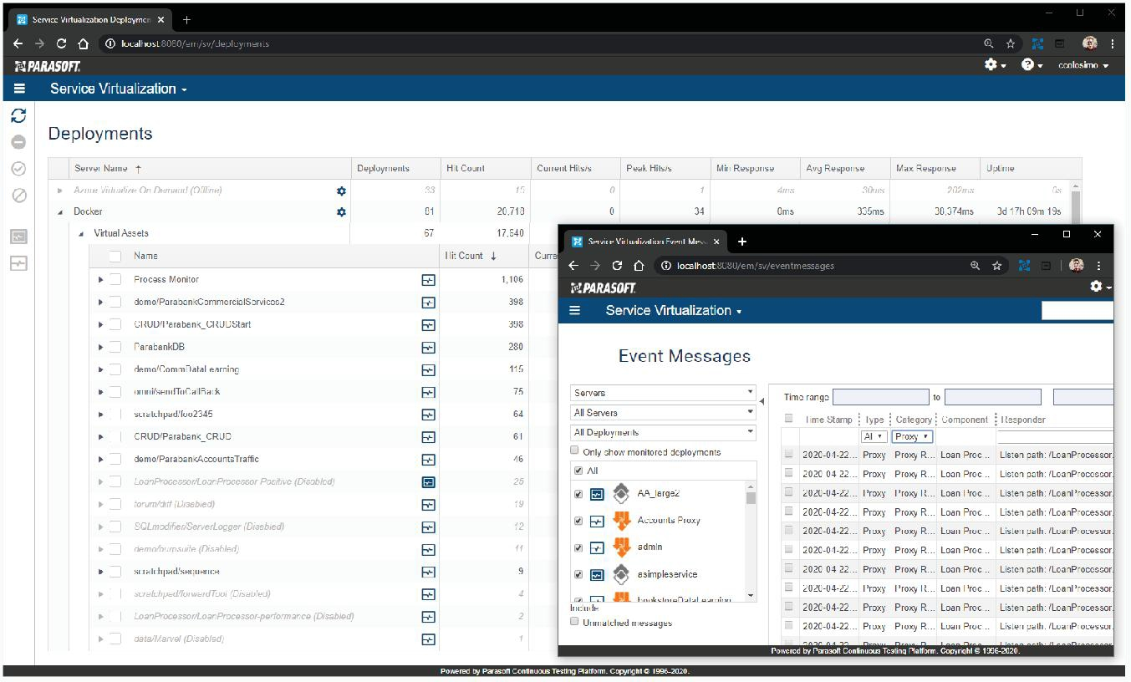
Task: Open the All Deployments dropdown
Action: tap(663, 433)
